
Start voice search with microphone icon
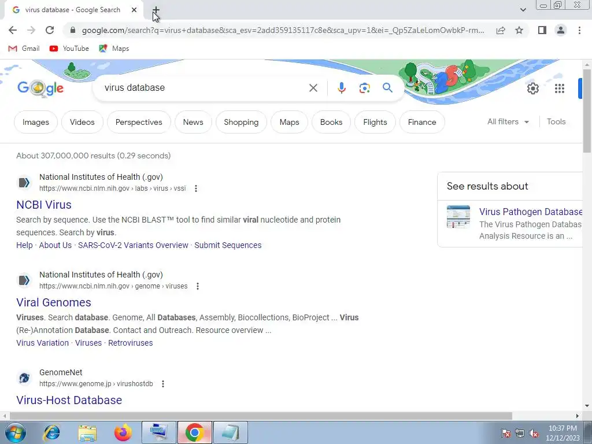click(x=341, y=88)
